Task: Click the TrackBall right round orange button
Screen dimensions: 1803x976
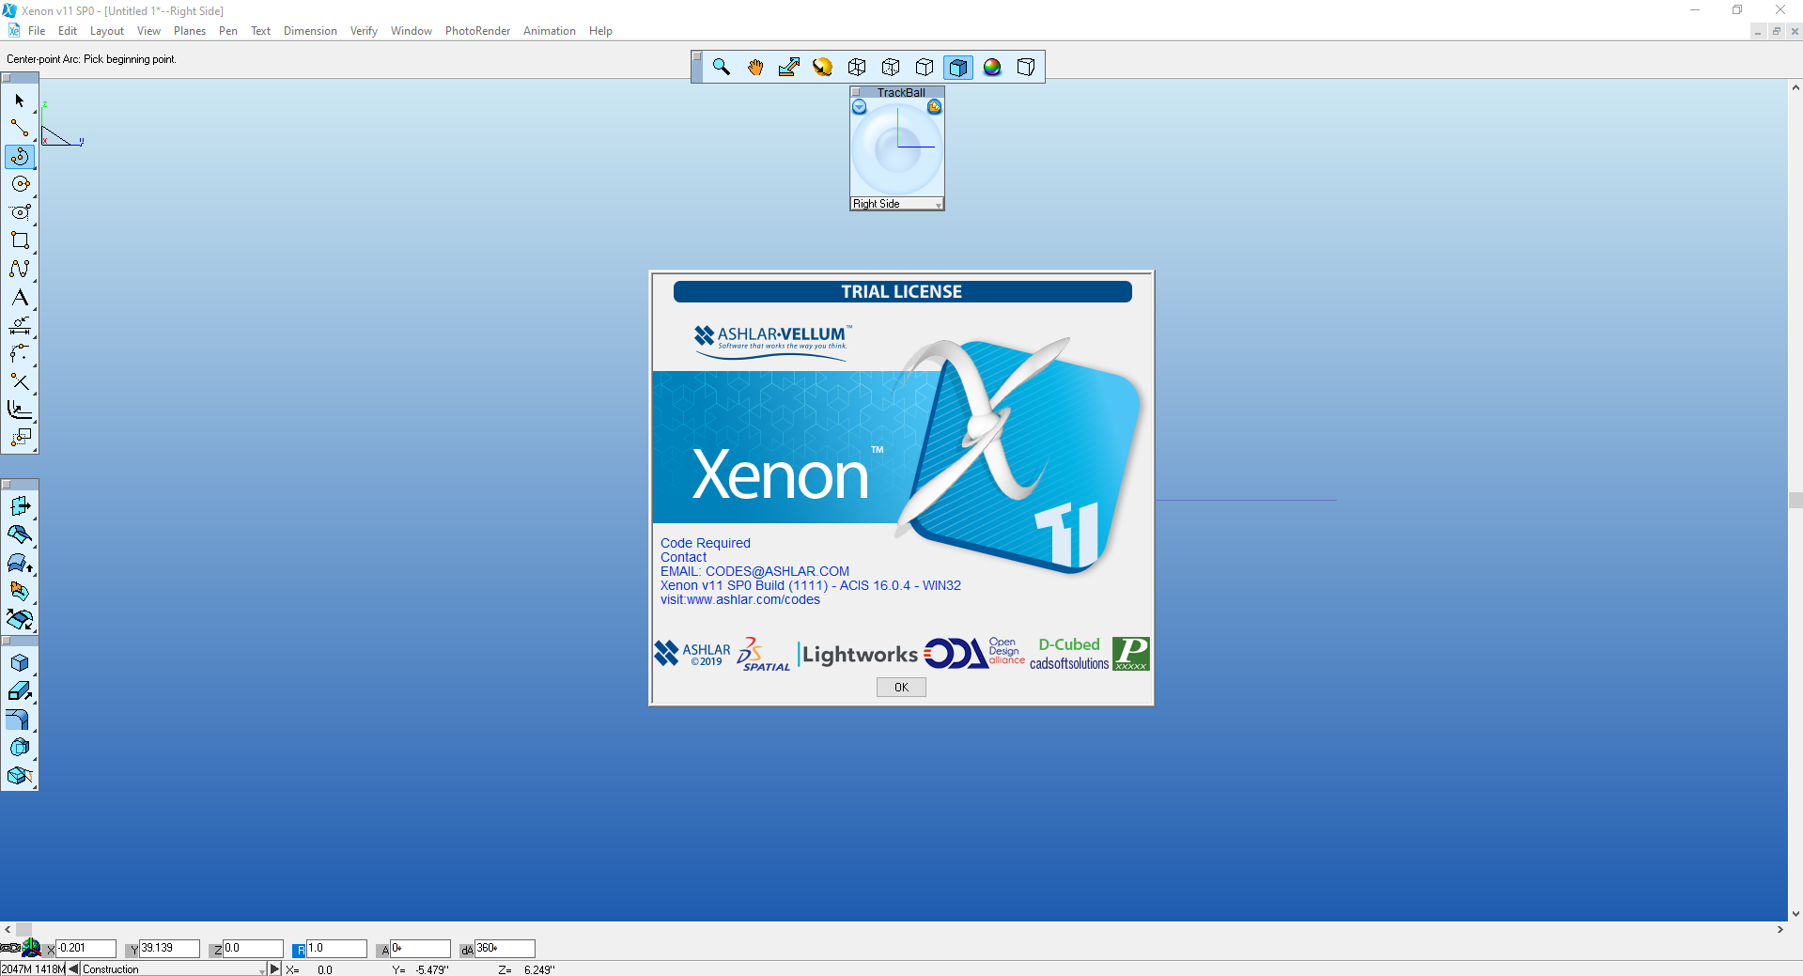Action: (x=934, y=107)
